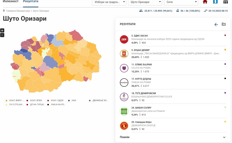Open the Сите dropdown
This screenshot has width=232, height=143.
pos(181,2)
